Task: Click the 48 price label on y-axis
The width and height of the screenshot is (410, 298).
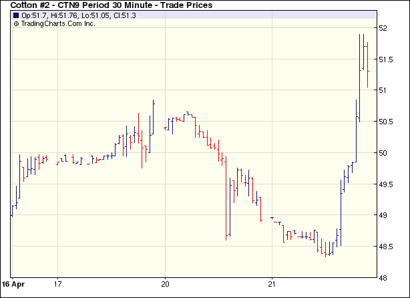Action: click(383, 277)
